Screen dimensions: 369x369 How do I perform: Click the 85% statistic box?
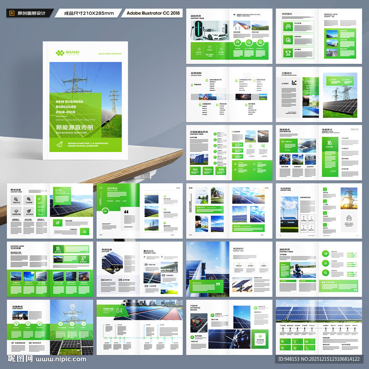[x=221, y=170]
